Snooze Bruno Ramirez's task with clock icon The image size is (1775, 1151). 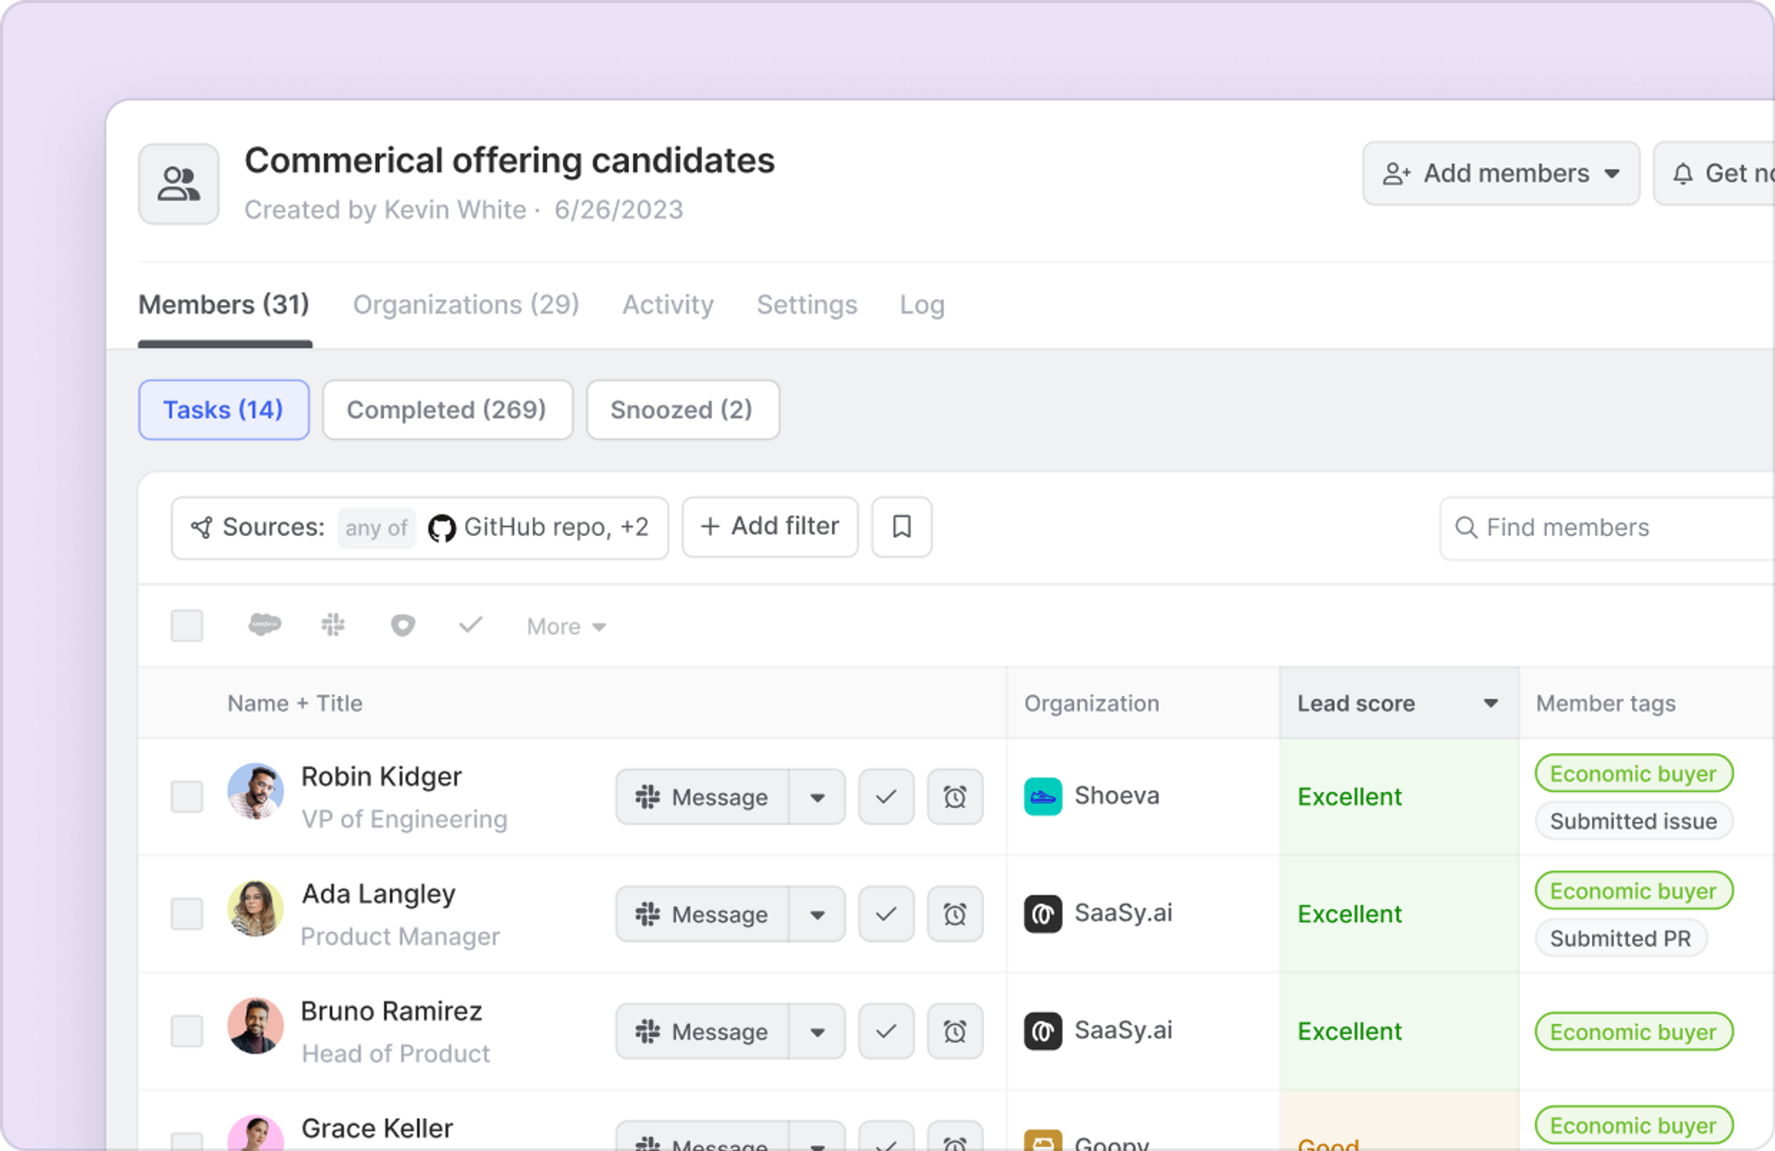pyautogui.click(x=955, y=1031)
